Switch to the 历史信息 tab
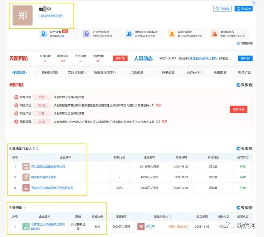The image size is (264, 237). pos(168,73)
